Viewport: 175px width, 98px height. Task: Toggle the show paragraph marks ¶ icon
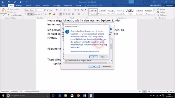point(86,10)
